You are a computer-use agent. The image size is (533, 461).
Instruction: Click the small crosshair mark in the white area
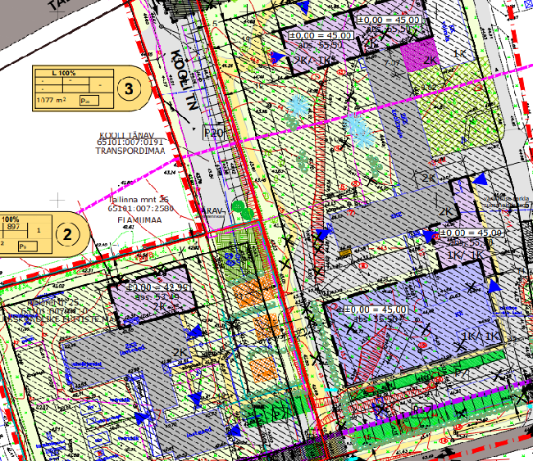(57, 199)
